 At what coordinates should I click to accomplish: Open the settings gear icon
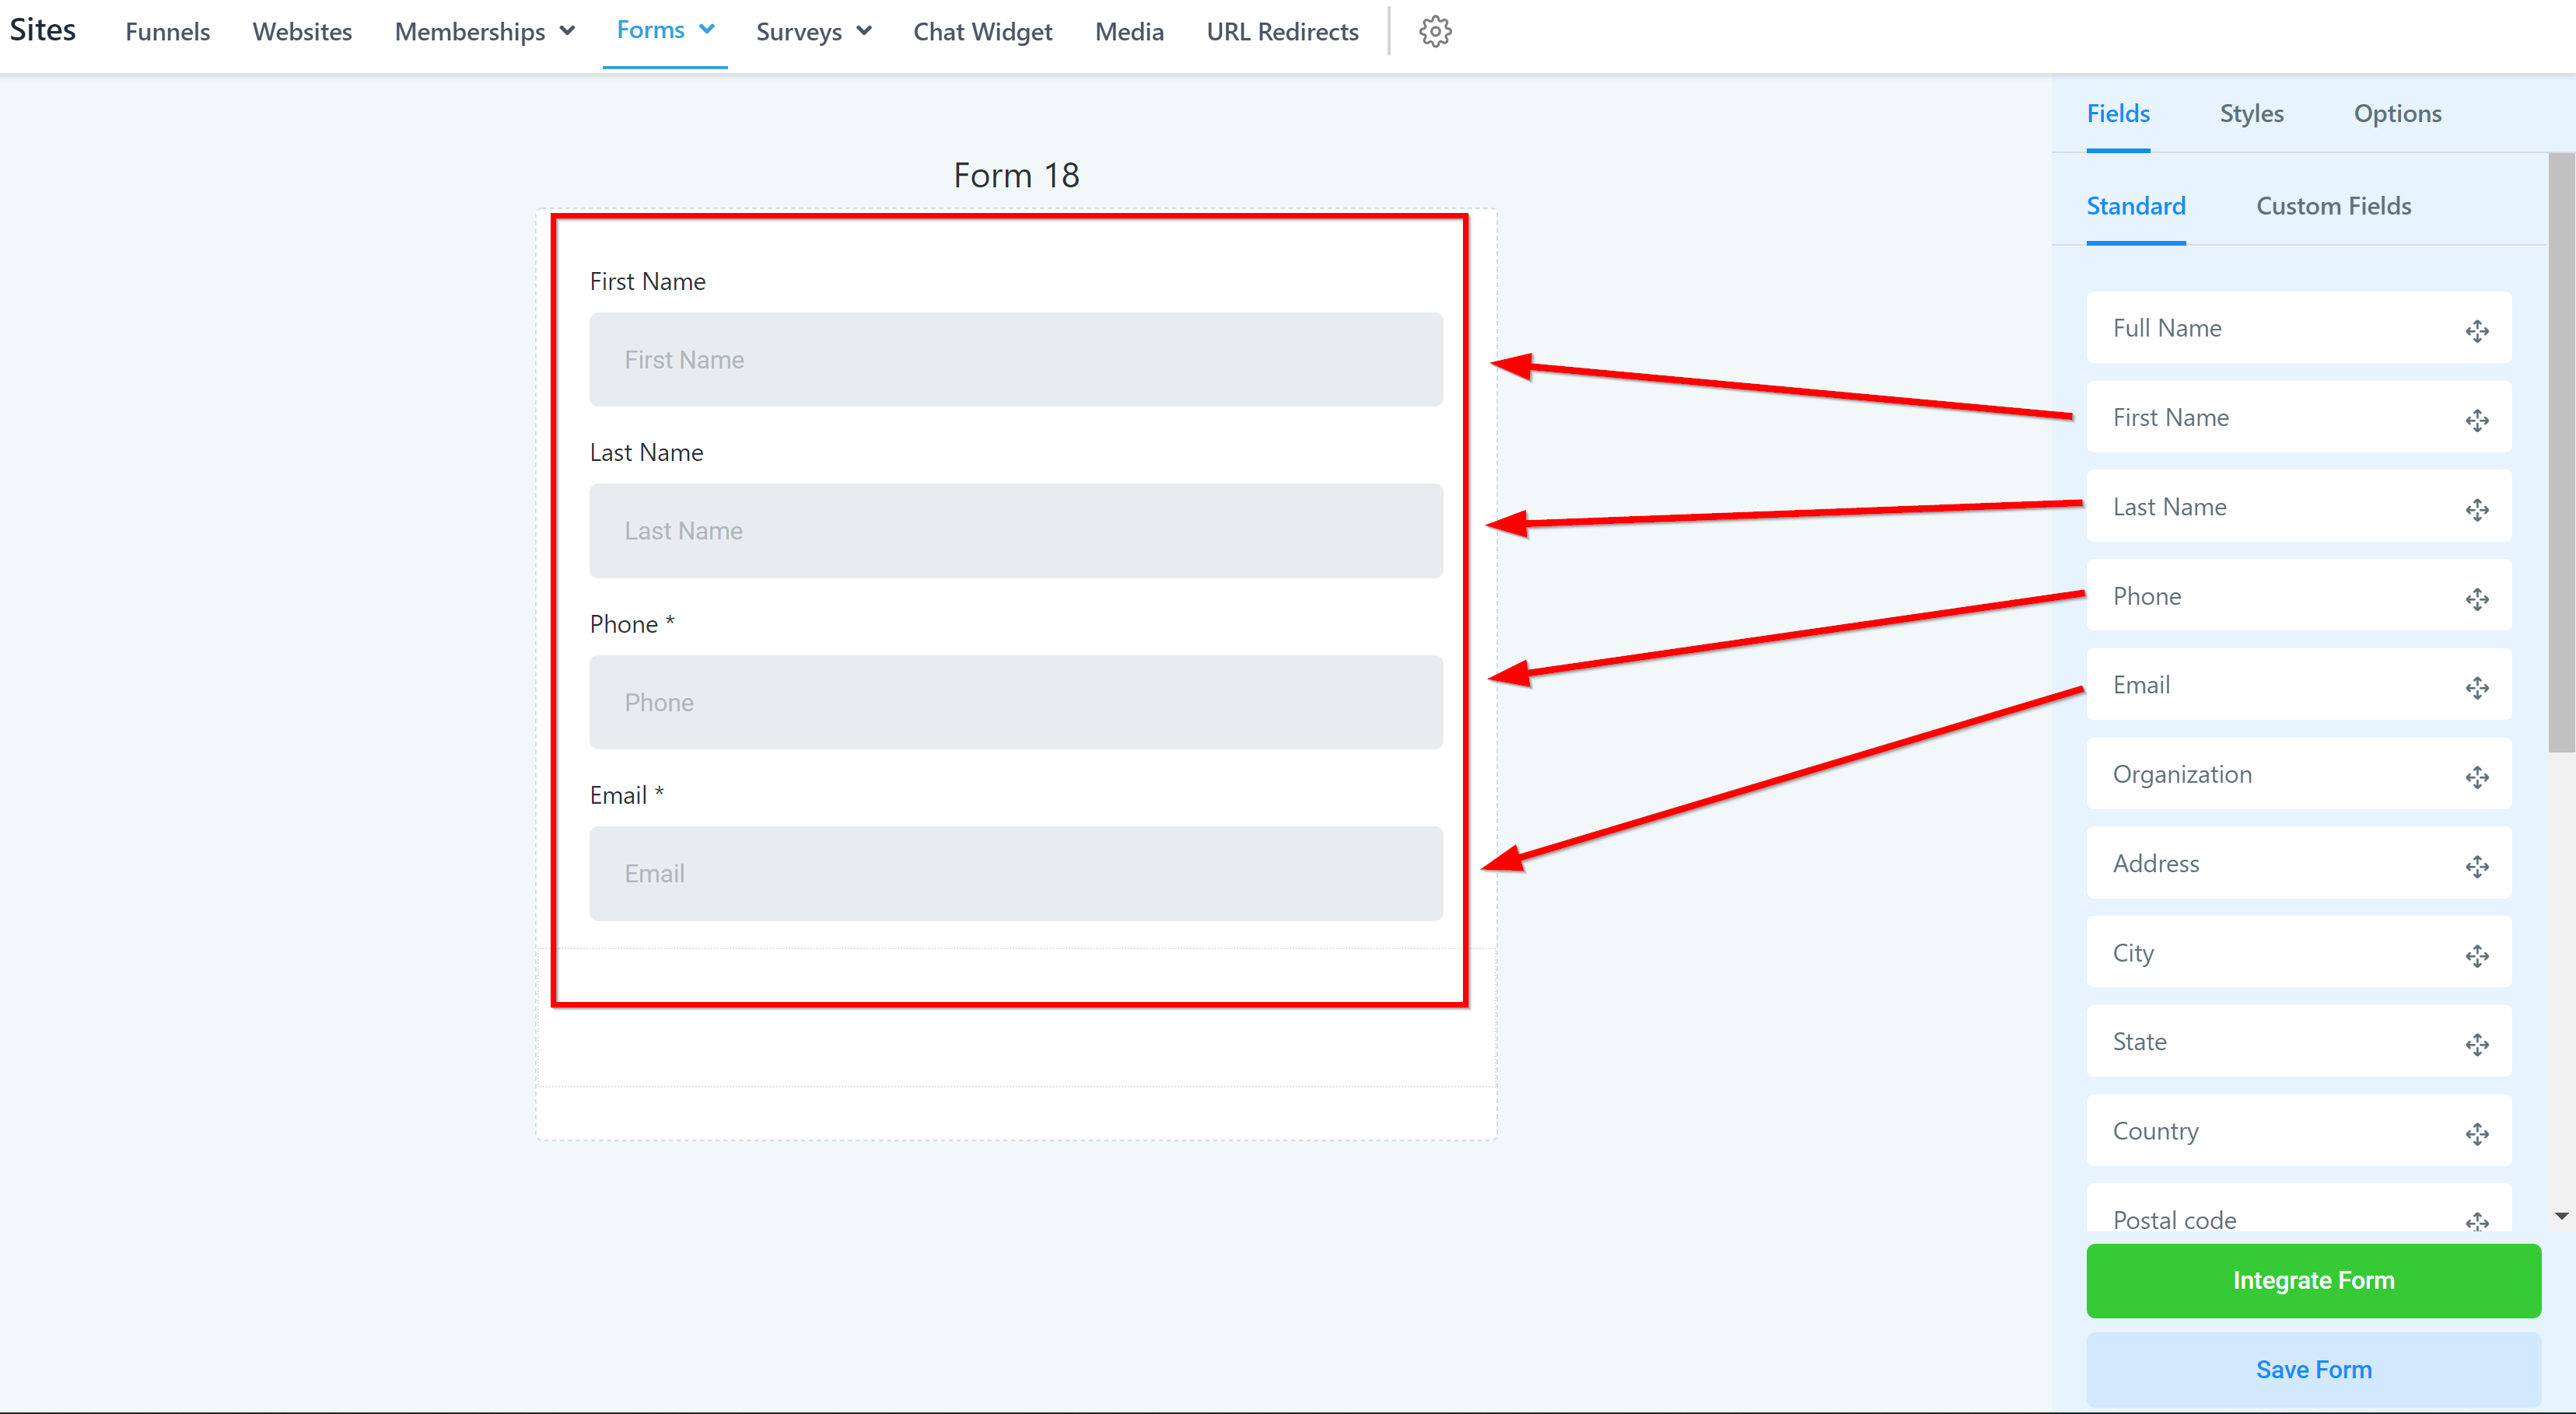[1435, 32]
